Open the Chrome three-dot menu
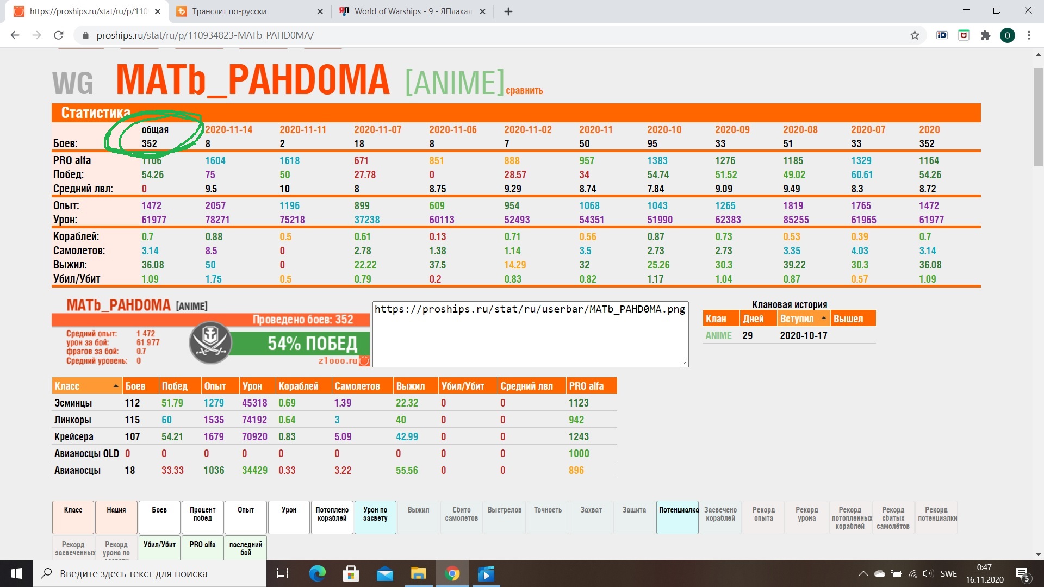This screenshot has height=587, width=1044. 1029,35
